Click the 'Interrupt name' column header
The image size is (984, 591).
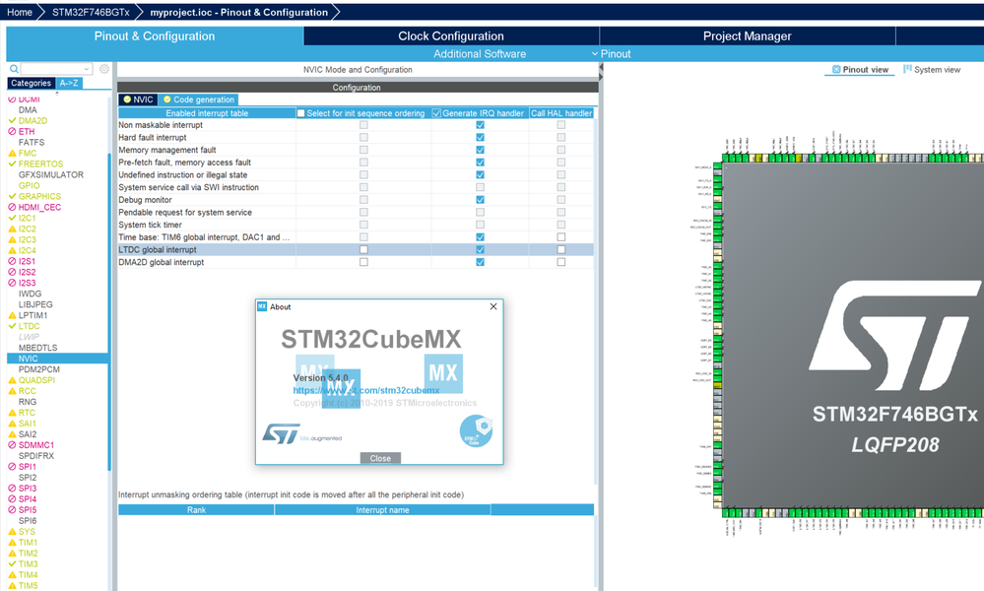click(x=382, y=510)
